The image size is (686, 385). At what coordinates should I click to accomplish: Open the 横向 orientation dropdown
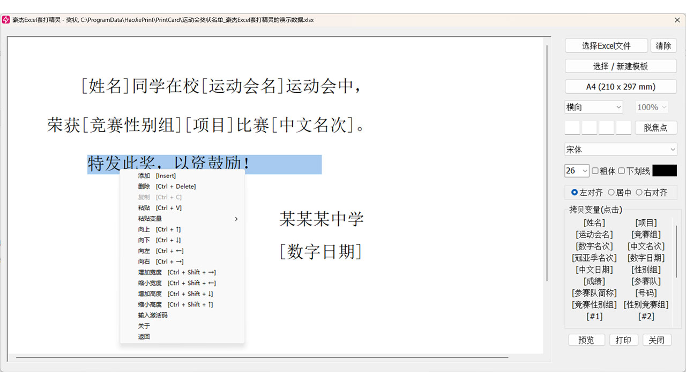pos(593,107)
